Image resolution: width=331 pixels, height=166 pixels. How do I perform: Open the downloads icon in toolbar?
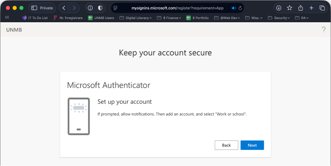279,8
